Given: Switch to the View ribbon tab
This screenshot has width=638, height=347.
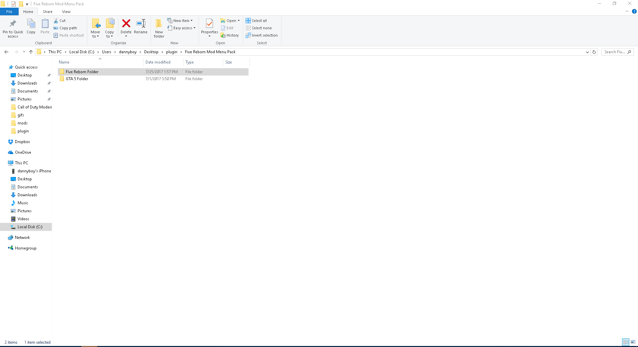Looking at the screenshot, I should point(66,12).
